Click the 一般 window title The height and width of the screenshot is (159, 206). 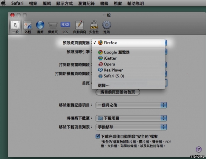click(x=107, y=15)
